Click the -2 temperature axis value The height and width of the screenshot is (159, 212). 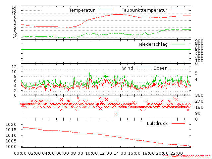click(x=15, y=34)
